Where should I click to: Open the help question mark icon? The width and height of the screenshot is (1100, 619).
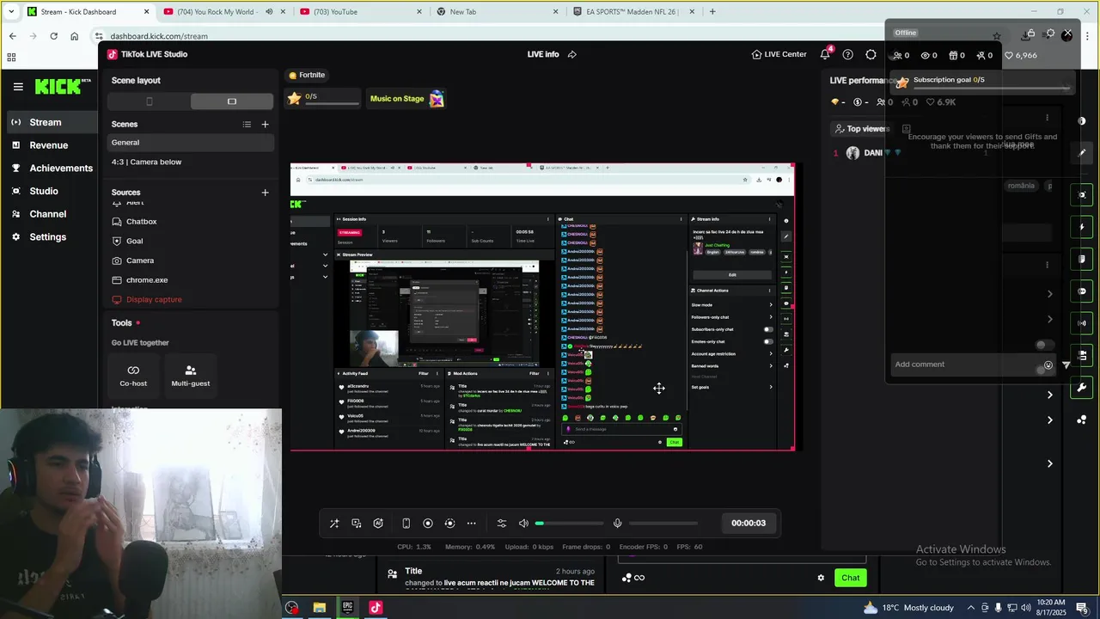click(x=847, y=54)
